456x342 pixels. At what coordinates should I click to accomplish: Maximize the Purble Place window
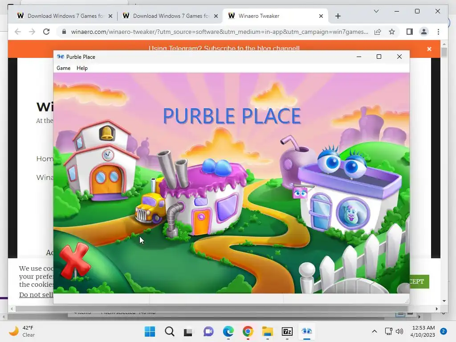tap(379, 57)
